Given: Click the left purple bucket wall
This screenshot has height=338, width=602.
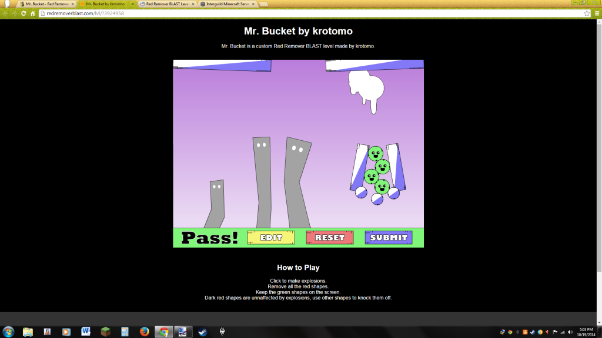Looking at the screenshot, I should [359, 167].
